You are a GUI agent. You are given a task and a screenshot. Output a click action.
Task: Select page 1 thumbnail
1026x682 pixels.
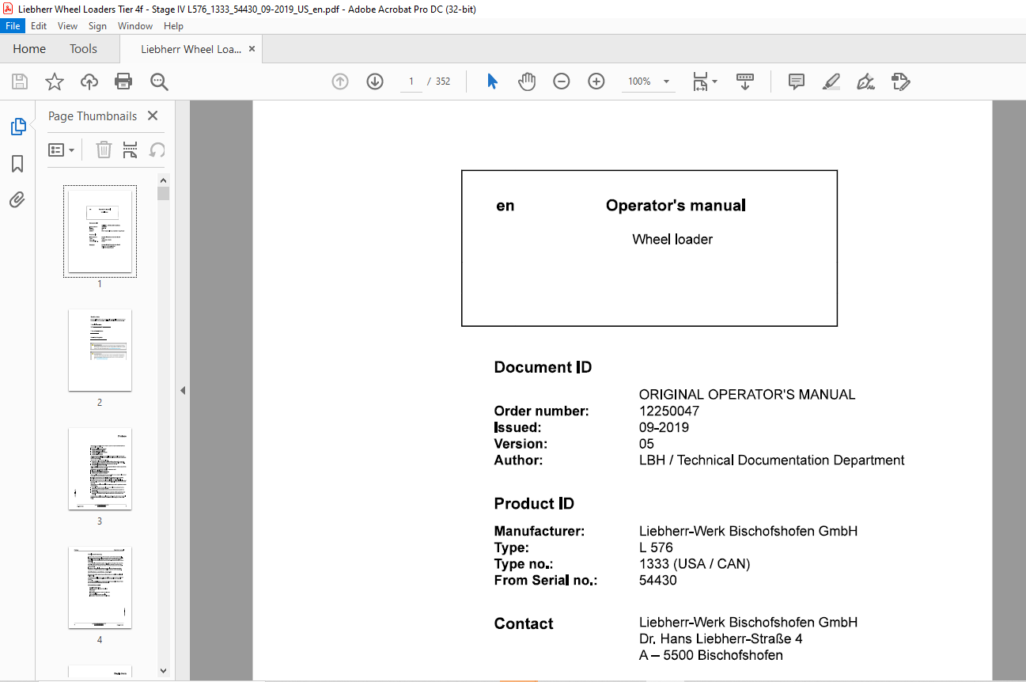pyautogui.click(x=100, y=231)
